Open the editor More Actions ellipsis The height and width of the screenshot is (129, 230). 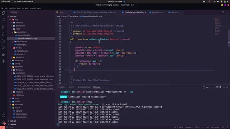(227, 12)
